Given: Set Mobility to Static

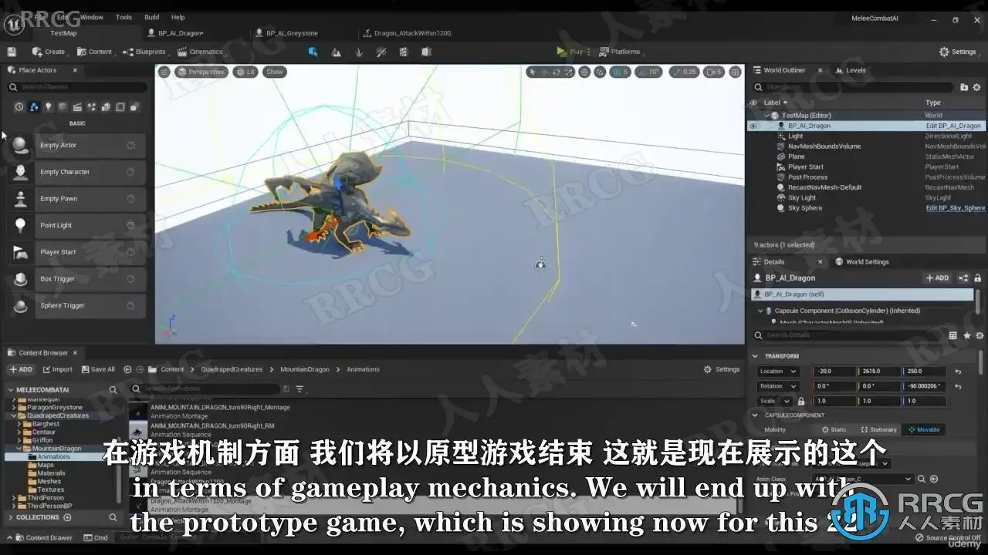Looking at the screenshot, I should pyautogui.click(x=834, y=429).
